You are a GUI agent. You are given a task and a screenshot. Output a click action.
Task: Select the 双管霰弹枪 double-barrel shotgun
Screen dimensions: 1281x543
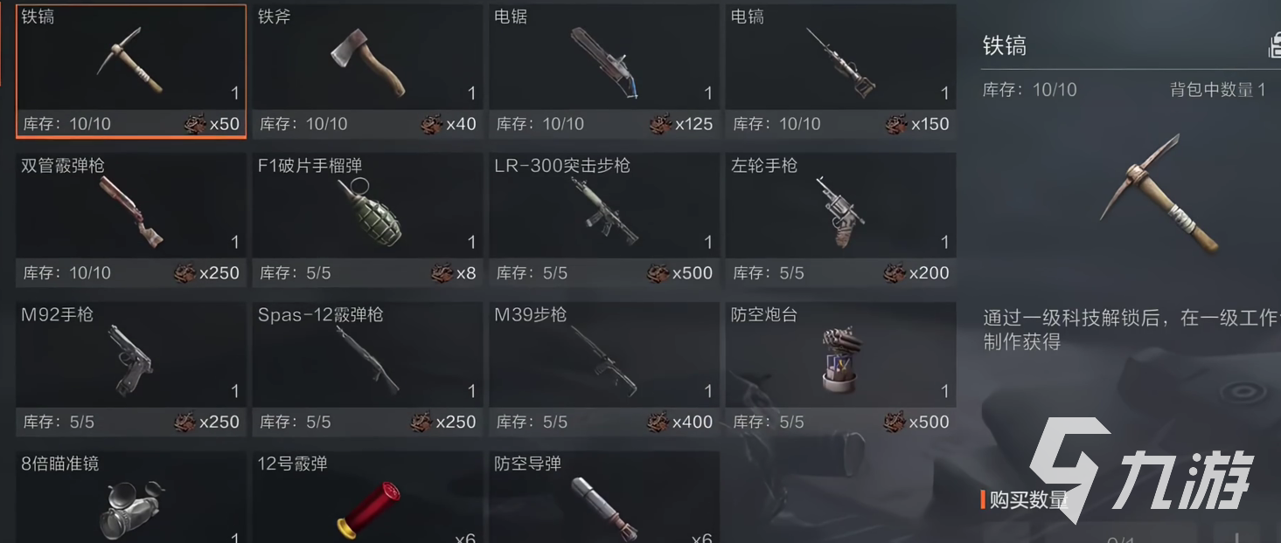(131, 220)
